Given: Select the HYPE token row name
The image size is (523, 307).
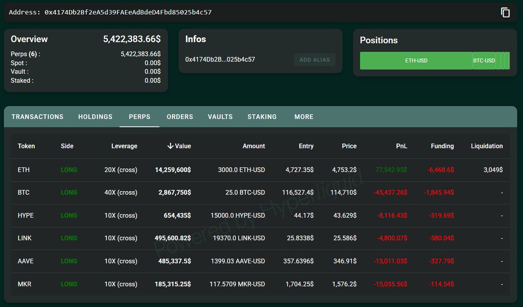Looking at the screenshot, I should (x=26, y=216).
